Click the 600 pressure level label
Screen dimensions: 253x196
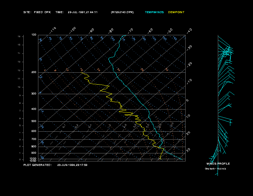[34, 131]
